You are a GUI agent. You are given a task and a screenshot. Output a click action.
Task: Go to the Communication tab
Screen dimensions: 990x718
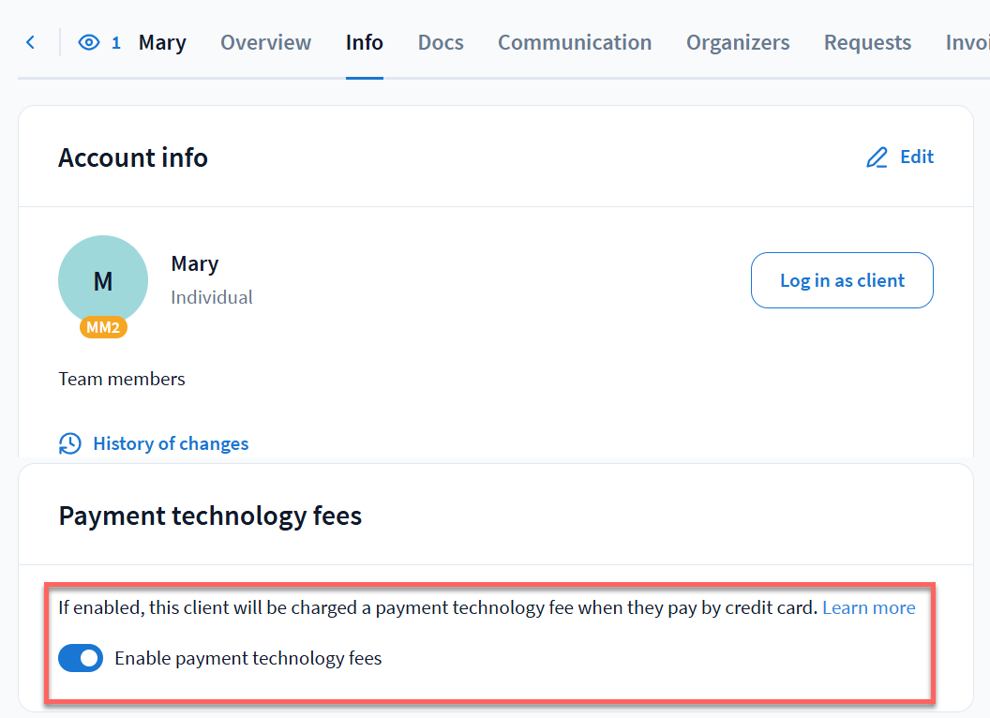point(574,42)
